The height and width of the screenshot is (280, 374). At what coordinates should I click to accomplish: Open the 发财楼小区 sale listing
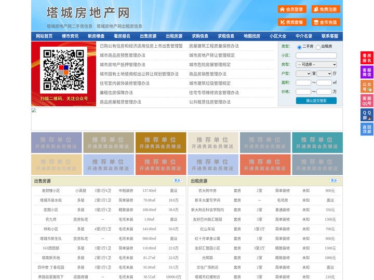(x=51, y=191)
